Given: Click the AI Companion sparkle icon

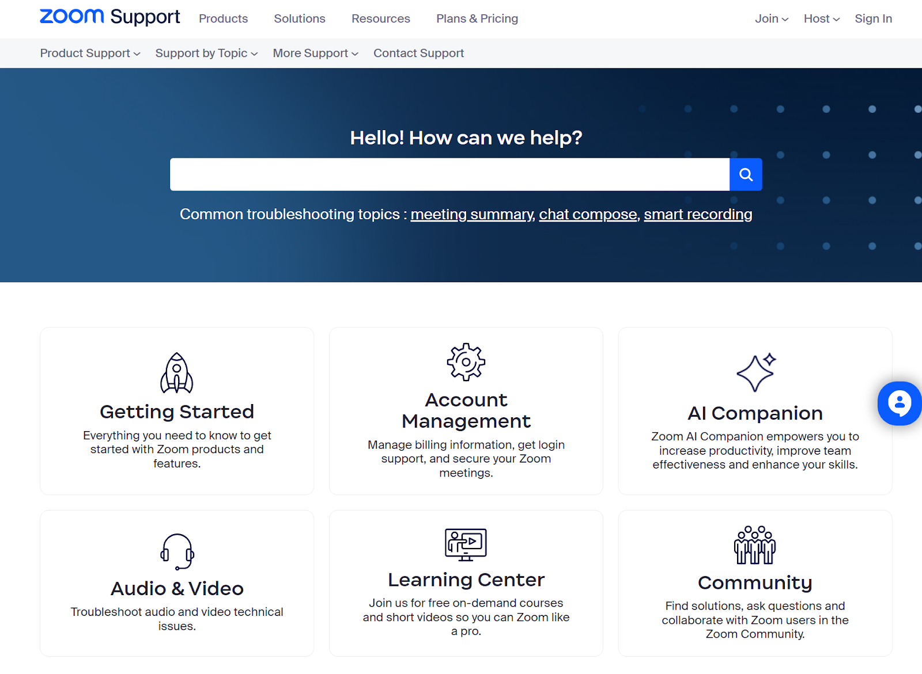Looking at the screenshot, I should point(756,372).
